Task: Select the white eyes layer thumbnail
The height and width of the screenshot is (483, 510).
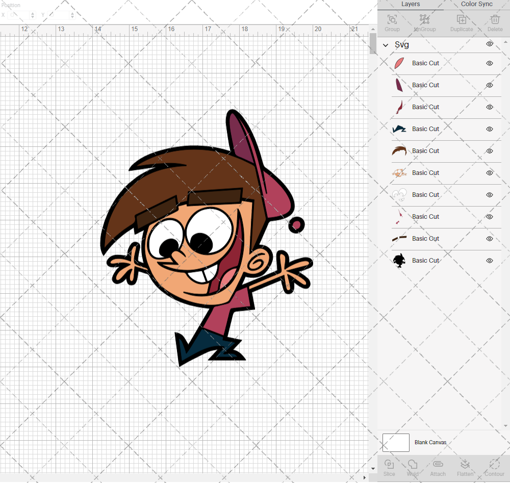Action: click(x=399, y=195)
